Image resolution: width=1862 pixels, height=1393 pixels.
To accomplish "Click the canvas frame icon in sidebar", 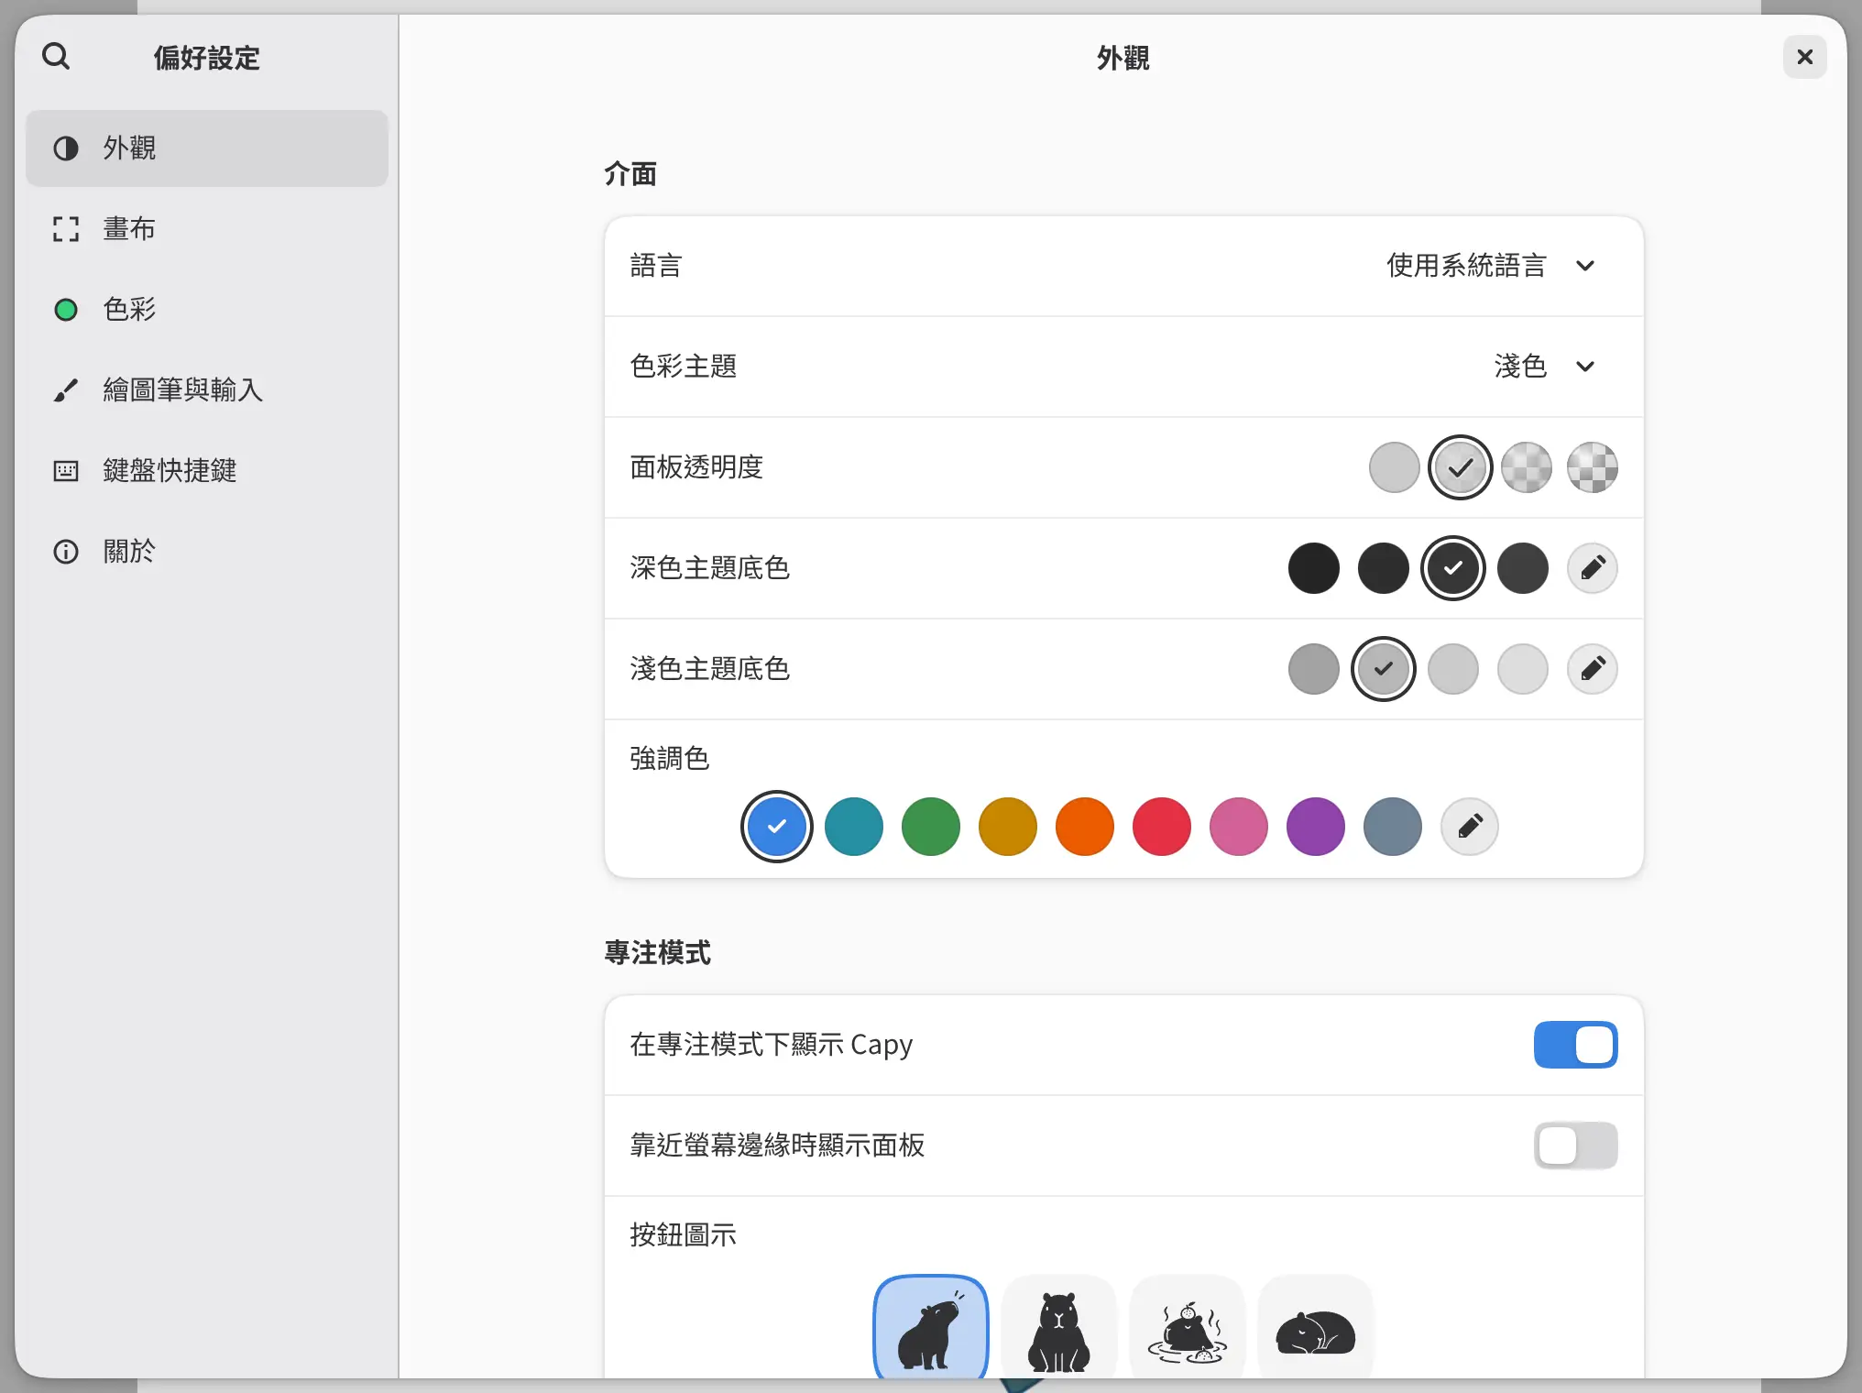I will (66, 229).
